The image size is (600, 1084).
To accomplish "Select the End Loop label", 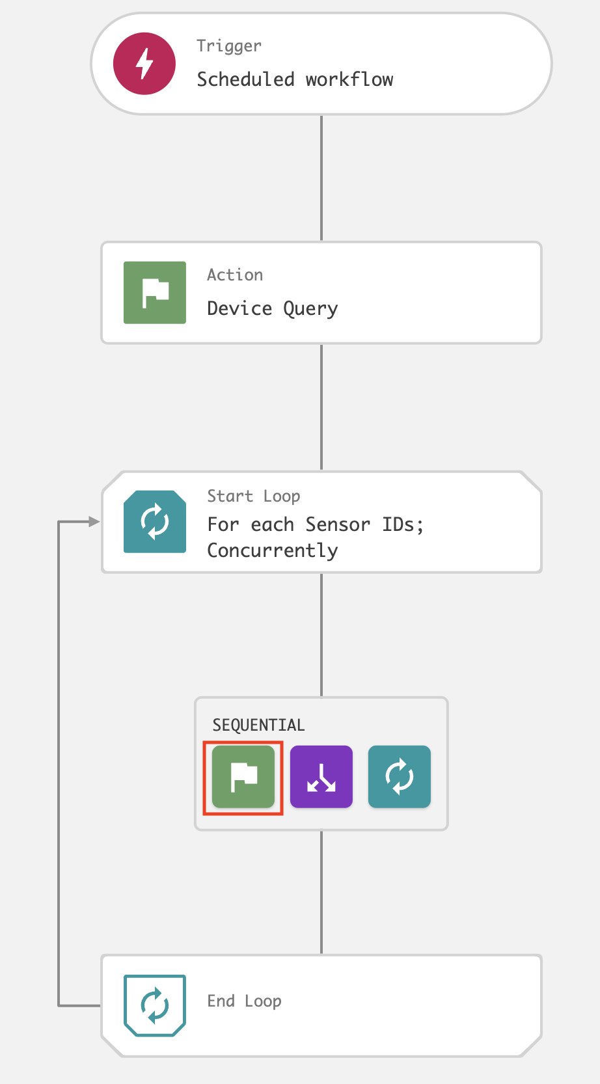I will (244, 1001).
